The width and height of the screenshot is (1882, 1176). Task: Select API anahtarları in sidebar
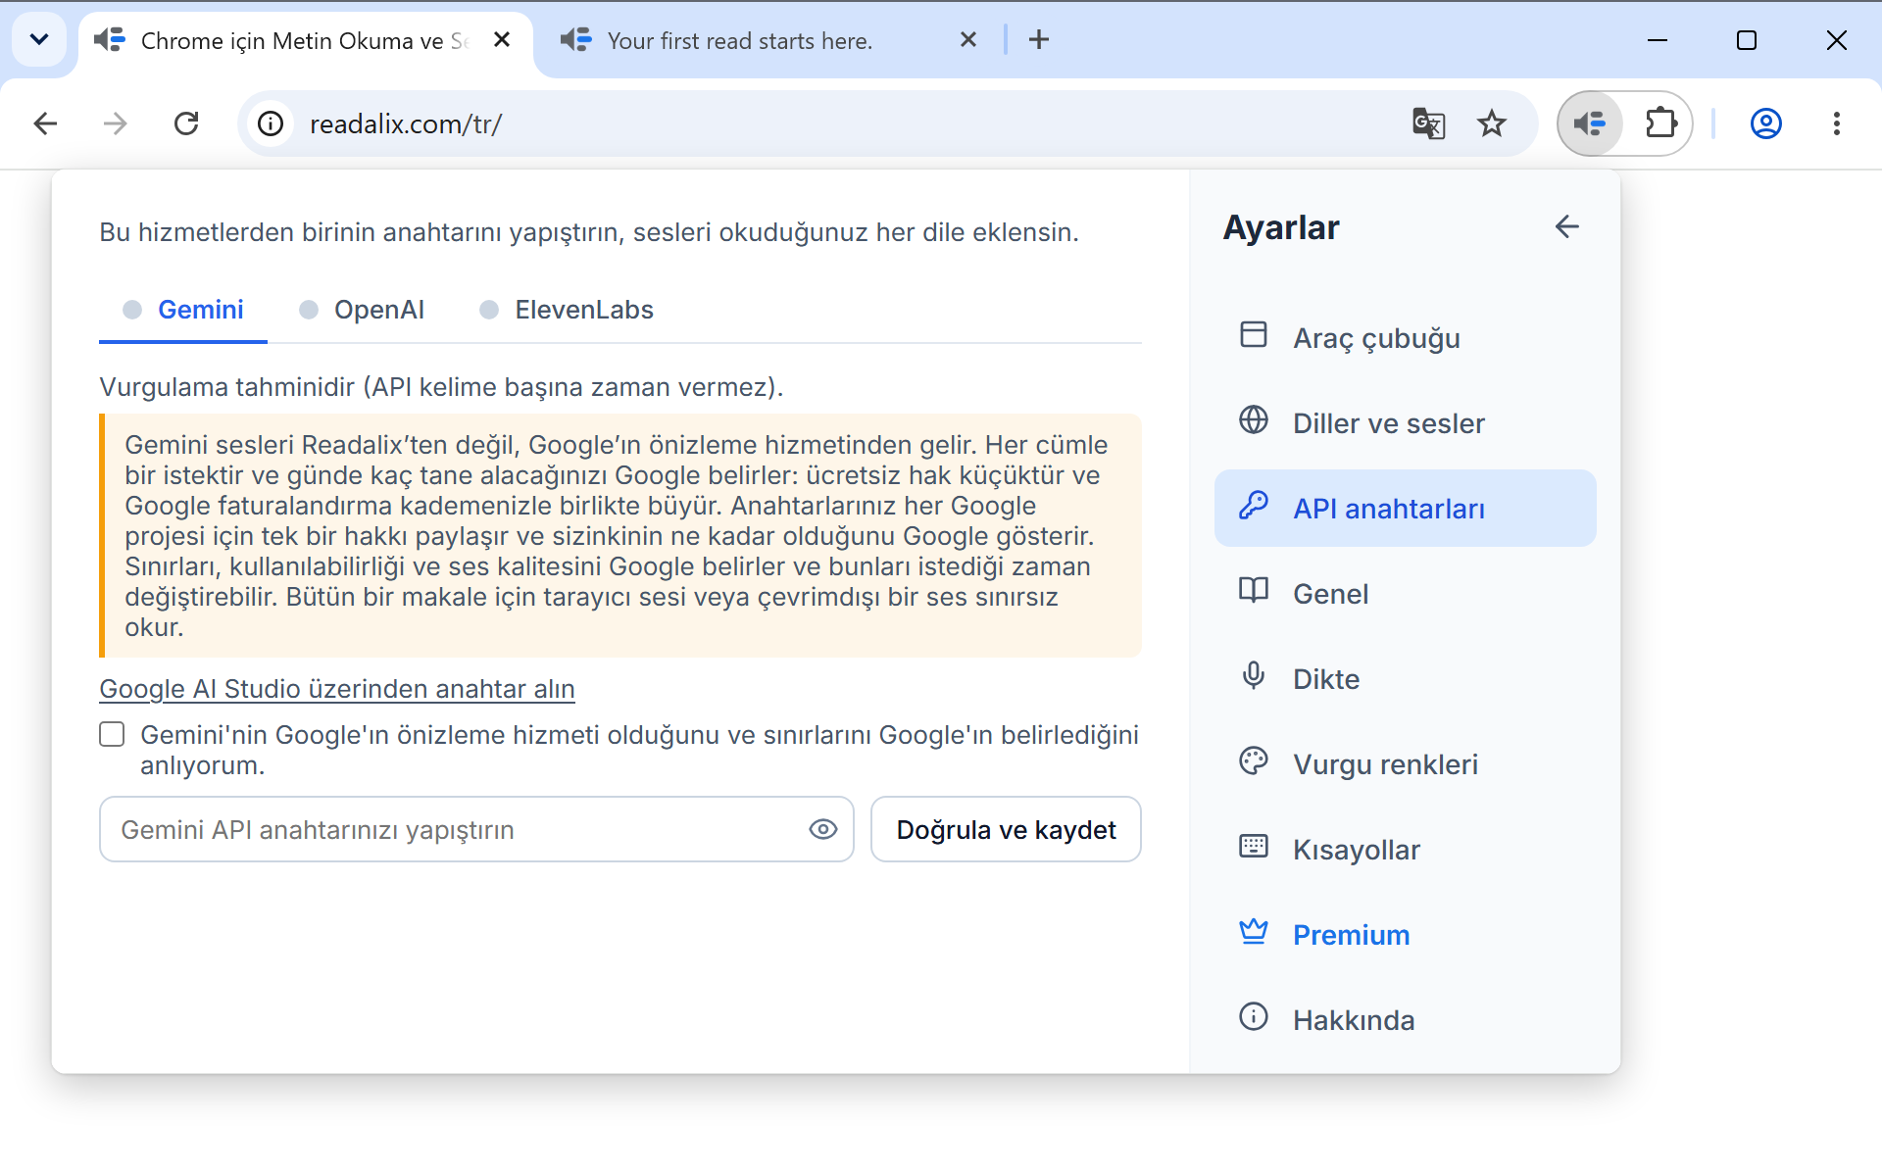[x=1405, y=509]
